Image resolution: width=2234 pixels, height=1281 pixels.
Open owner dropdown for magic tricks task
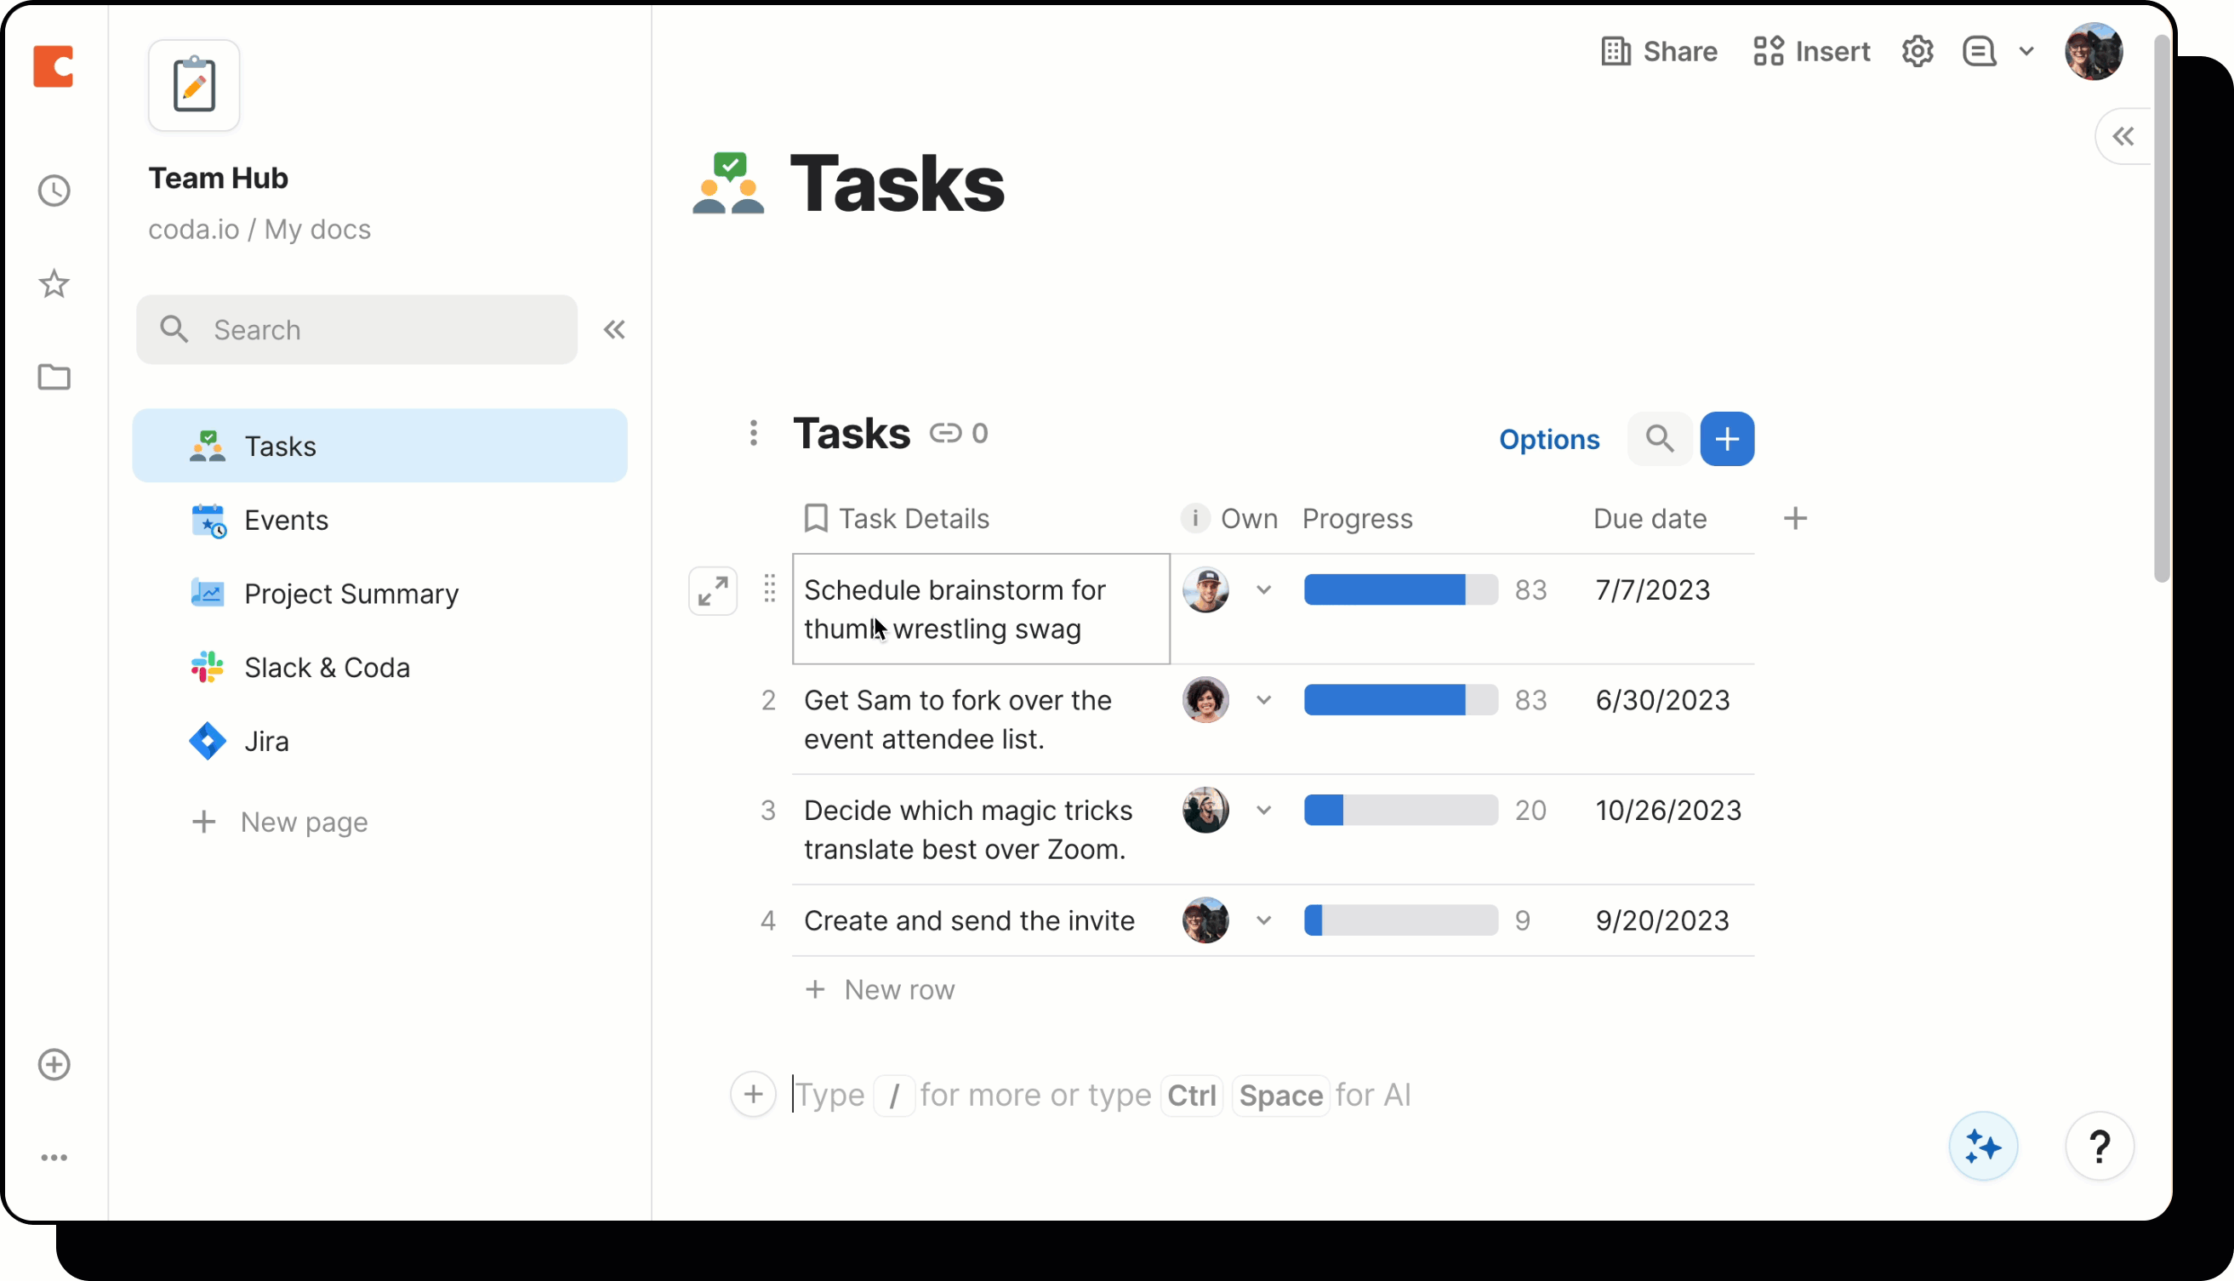1263,811
